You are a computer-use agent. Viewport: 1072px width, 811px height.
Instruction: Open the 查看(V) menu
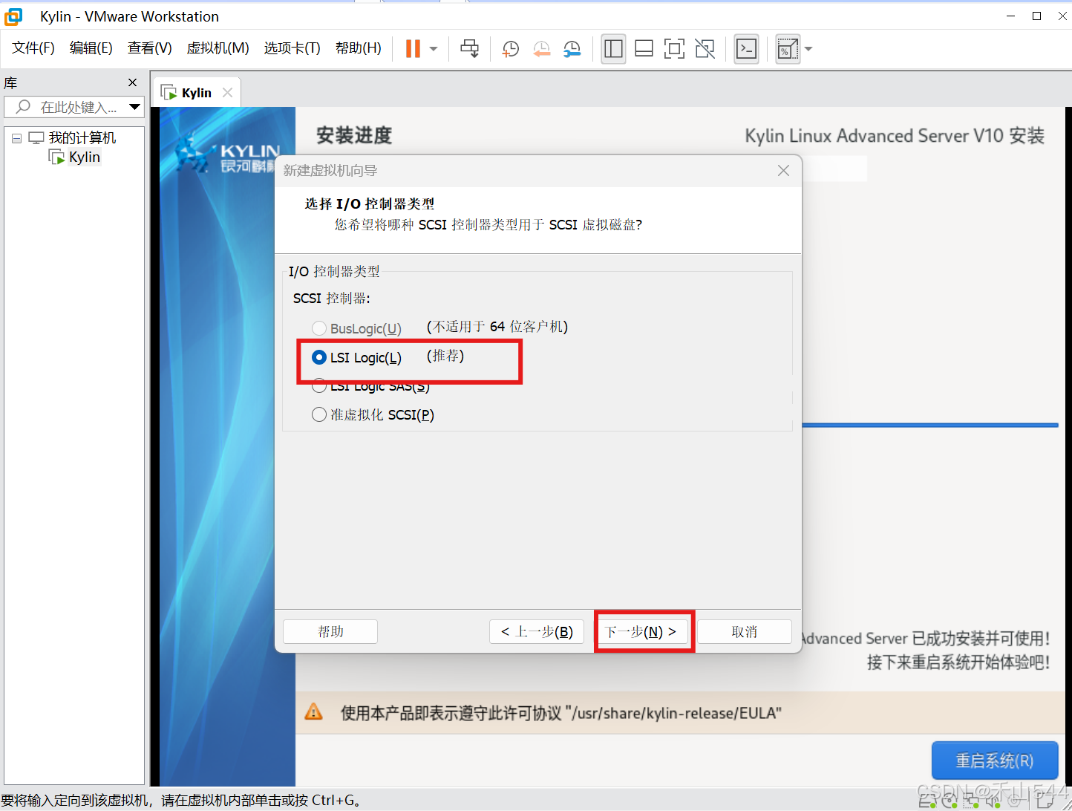(x=150, y=48)
